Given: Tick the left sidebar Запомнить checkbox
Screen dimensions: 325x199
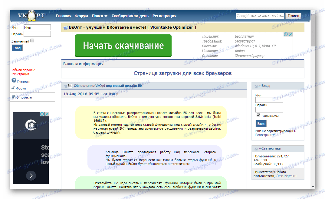Looking at the screenshot, I should [x=32, y=40].
